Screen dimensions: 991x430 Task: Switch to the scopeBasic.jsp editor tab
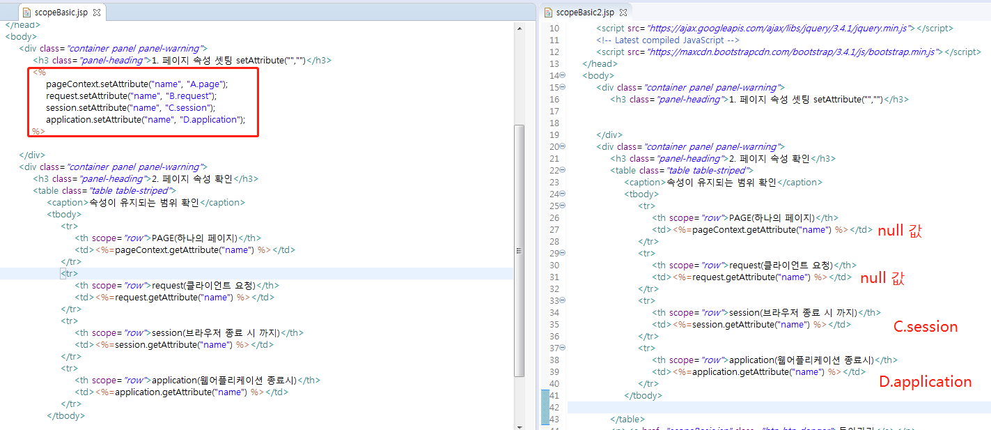[x=61, y=12]
